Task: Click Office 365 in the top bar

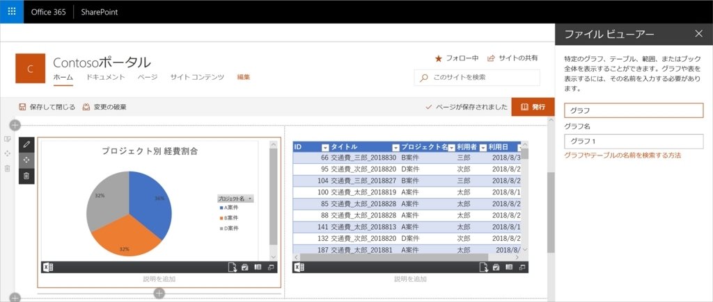Action: pyautogui.click(x=48, y=12)
